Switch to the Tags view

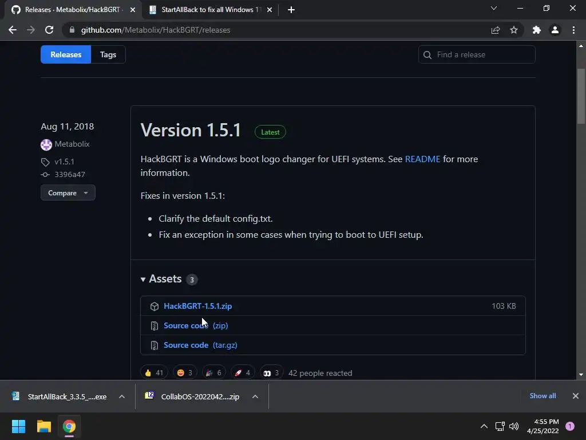pos(108,54)
